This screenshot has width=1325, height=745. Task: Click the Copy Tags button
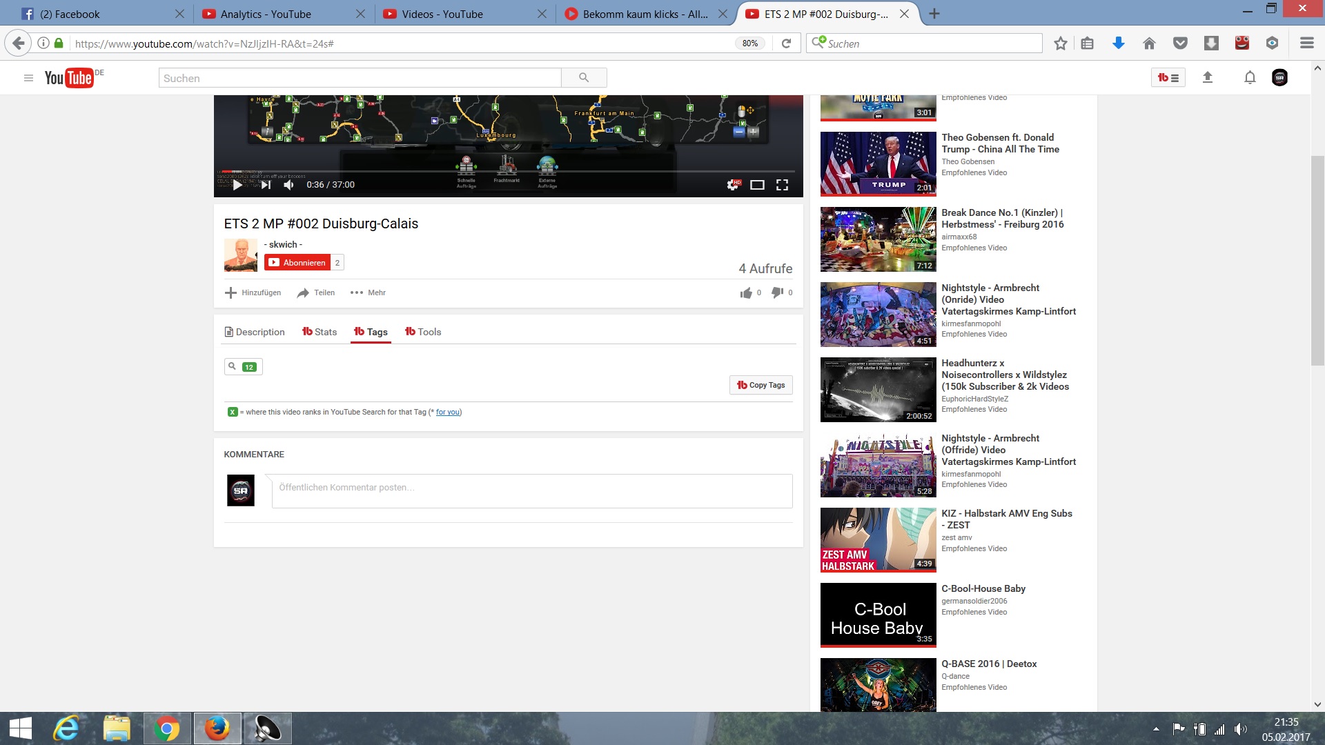[x=760, y=385]
